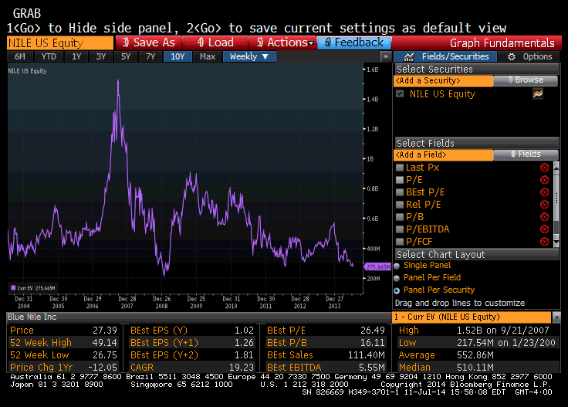Click the Median 510.11M statistic
568x407 pixels.
(x=476, y=367)
